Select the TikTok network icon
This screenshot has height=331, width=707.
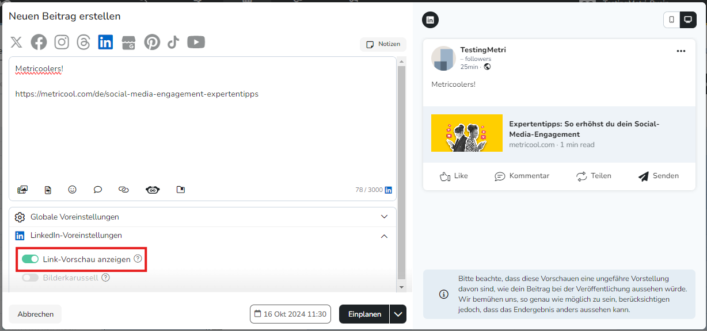(173, 42)
